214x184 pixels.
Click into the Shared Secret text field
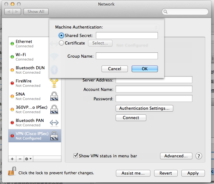tap(127, 35)
